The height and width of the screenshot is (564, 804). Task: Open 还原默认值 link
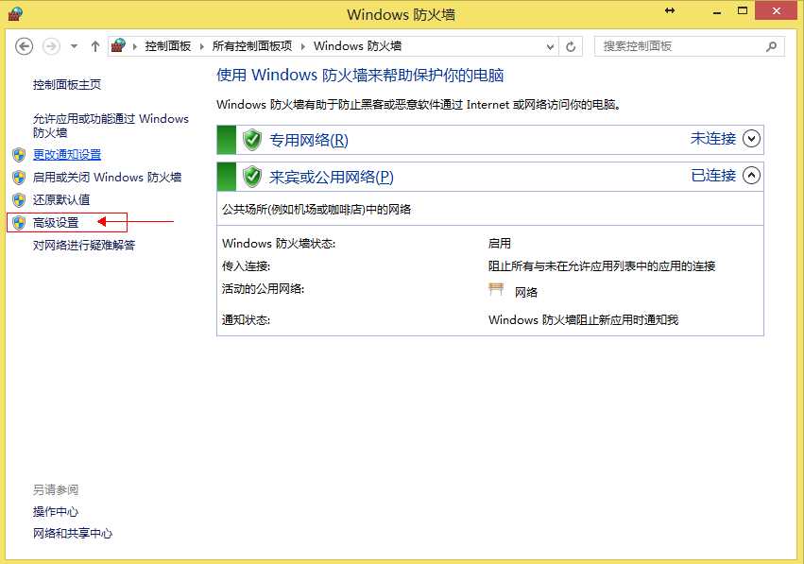(x=61, y=200)
